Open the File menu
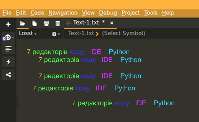This screenshot has width=199, height=122. pos(7,13)
